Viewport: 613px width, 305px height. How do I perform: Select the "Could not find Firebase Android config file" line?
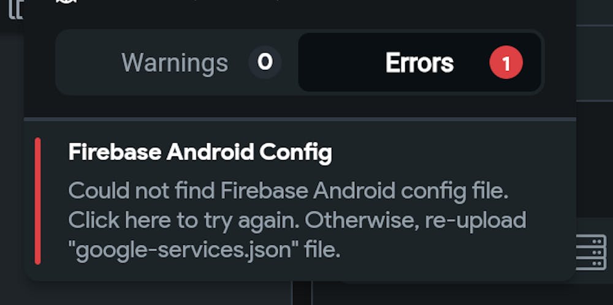[289, 190]
